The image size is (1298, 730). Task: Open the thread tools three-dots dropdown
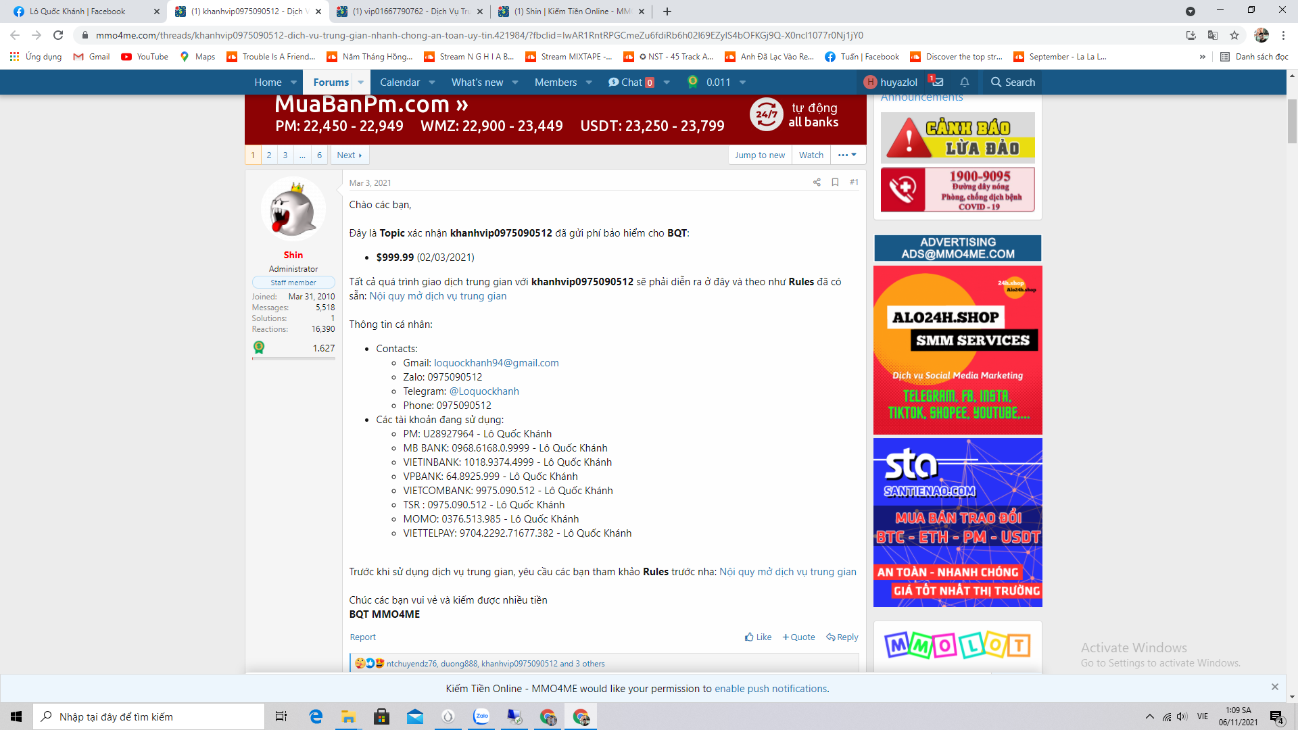[x=846, y=155]
